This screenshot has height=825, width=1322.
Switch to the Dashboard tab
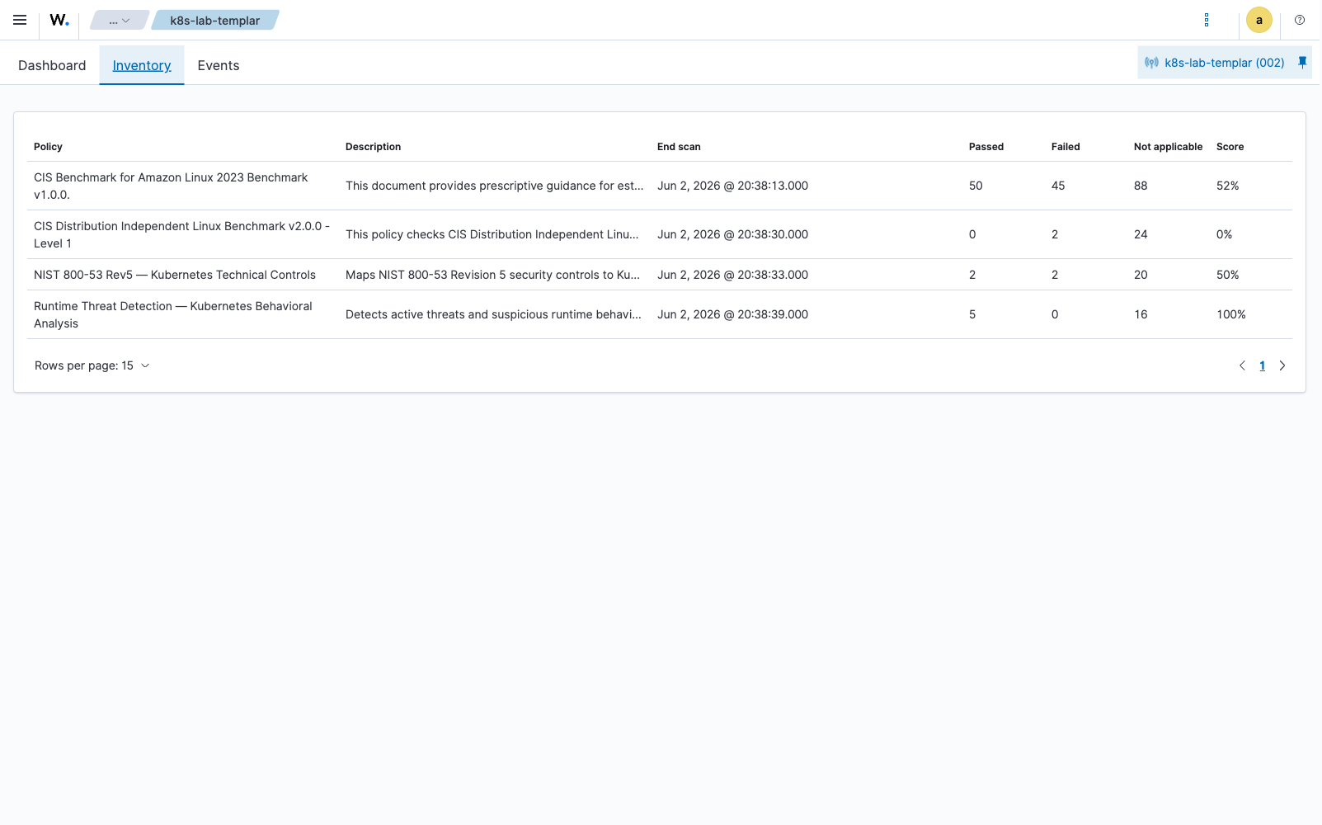(x=52, y=65)
